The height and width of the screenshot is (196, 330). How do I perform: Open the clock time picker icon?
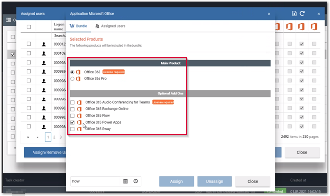(136, 181)
